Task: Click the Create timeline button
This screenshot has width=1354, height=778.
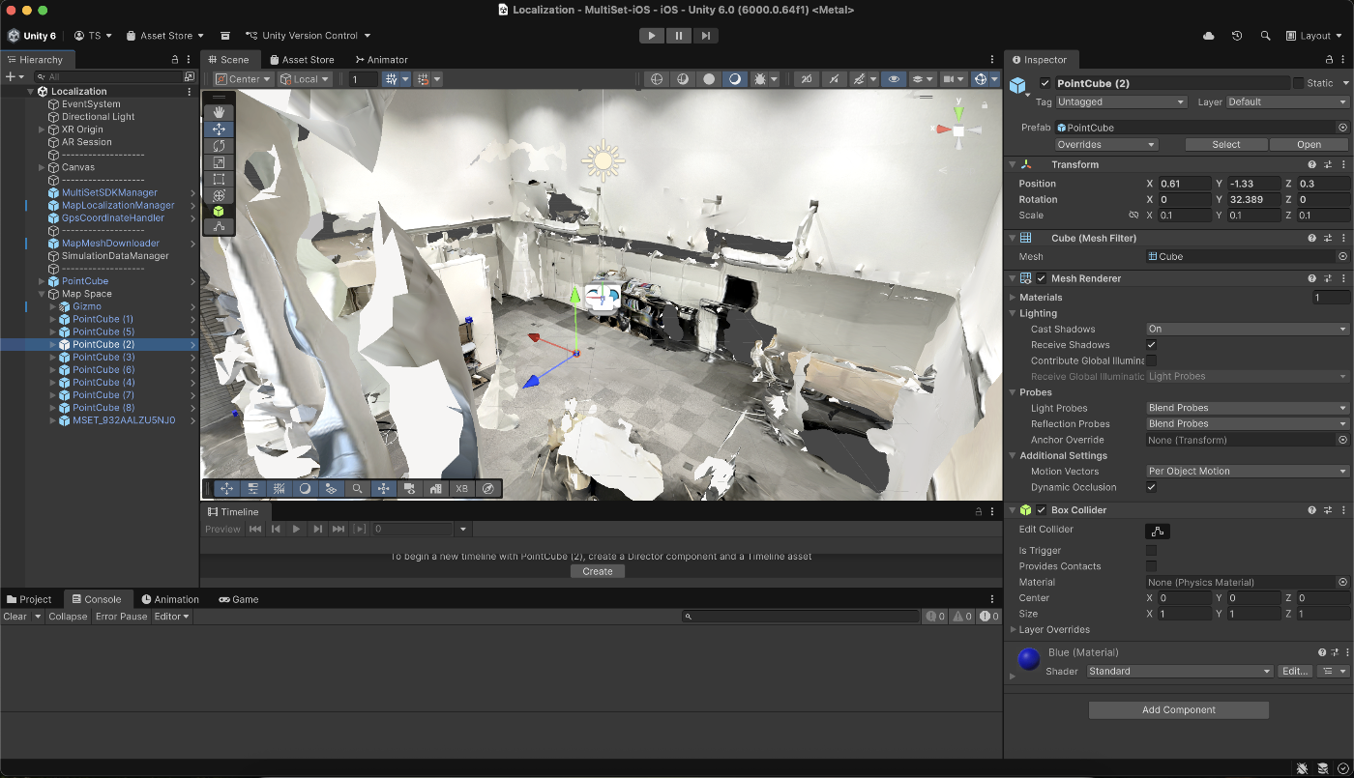Action: point(598,571)
